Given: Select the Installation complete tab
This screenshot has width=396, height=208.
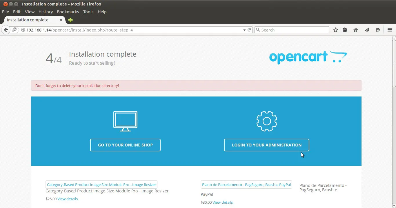Looking at the screenshot, I should click(x=33, y=20).
